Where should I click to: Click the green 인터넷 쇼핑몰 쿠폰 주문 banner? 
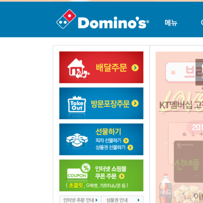tap(101, 175)
